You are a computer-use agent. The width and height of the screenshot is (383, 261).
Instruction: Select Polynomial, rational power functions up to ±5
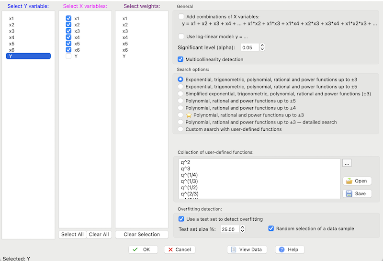coord(180,101)
